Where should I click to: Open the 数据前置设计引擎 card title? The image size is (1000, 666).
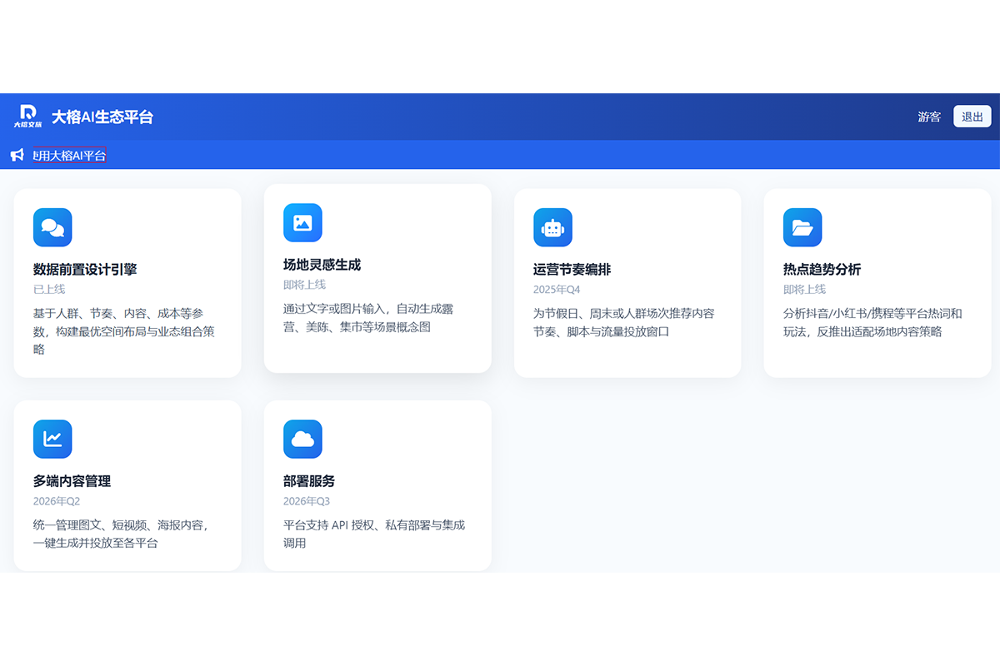[85, 270]
